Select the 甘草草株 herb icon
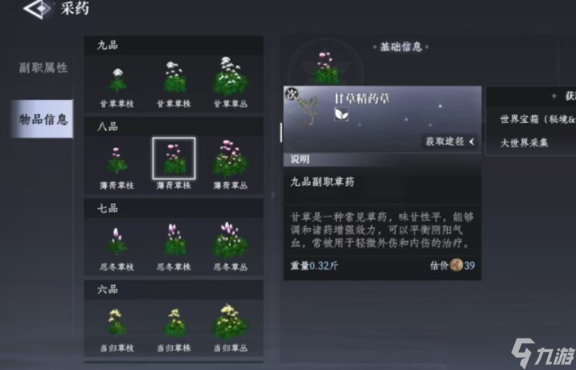576x370 pixels. click(x=174, y=78)
